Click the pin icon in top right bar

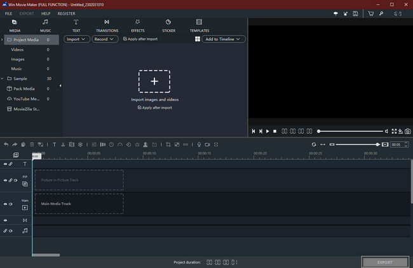[335, 14]
